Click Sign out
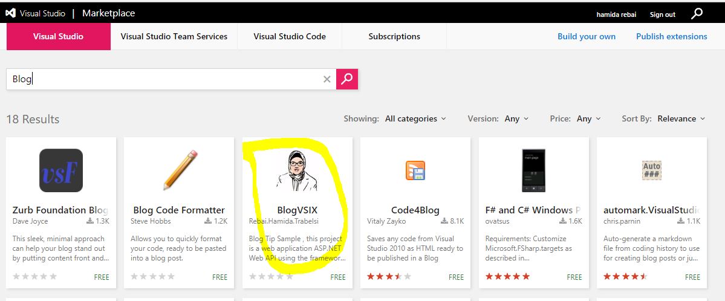The height and width of the screenshot is (301, 725). click(x=663, y=15)
